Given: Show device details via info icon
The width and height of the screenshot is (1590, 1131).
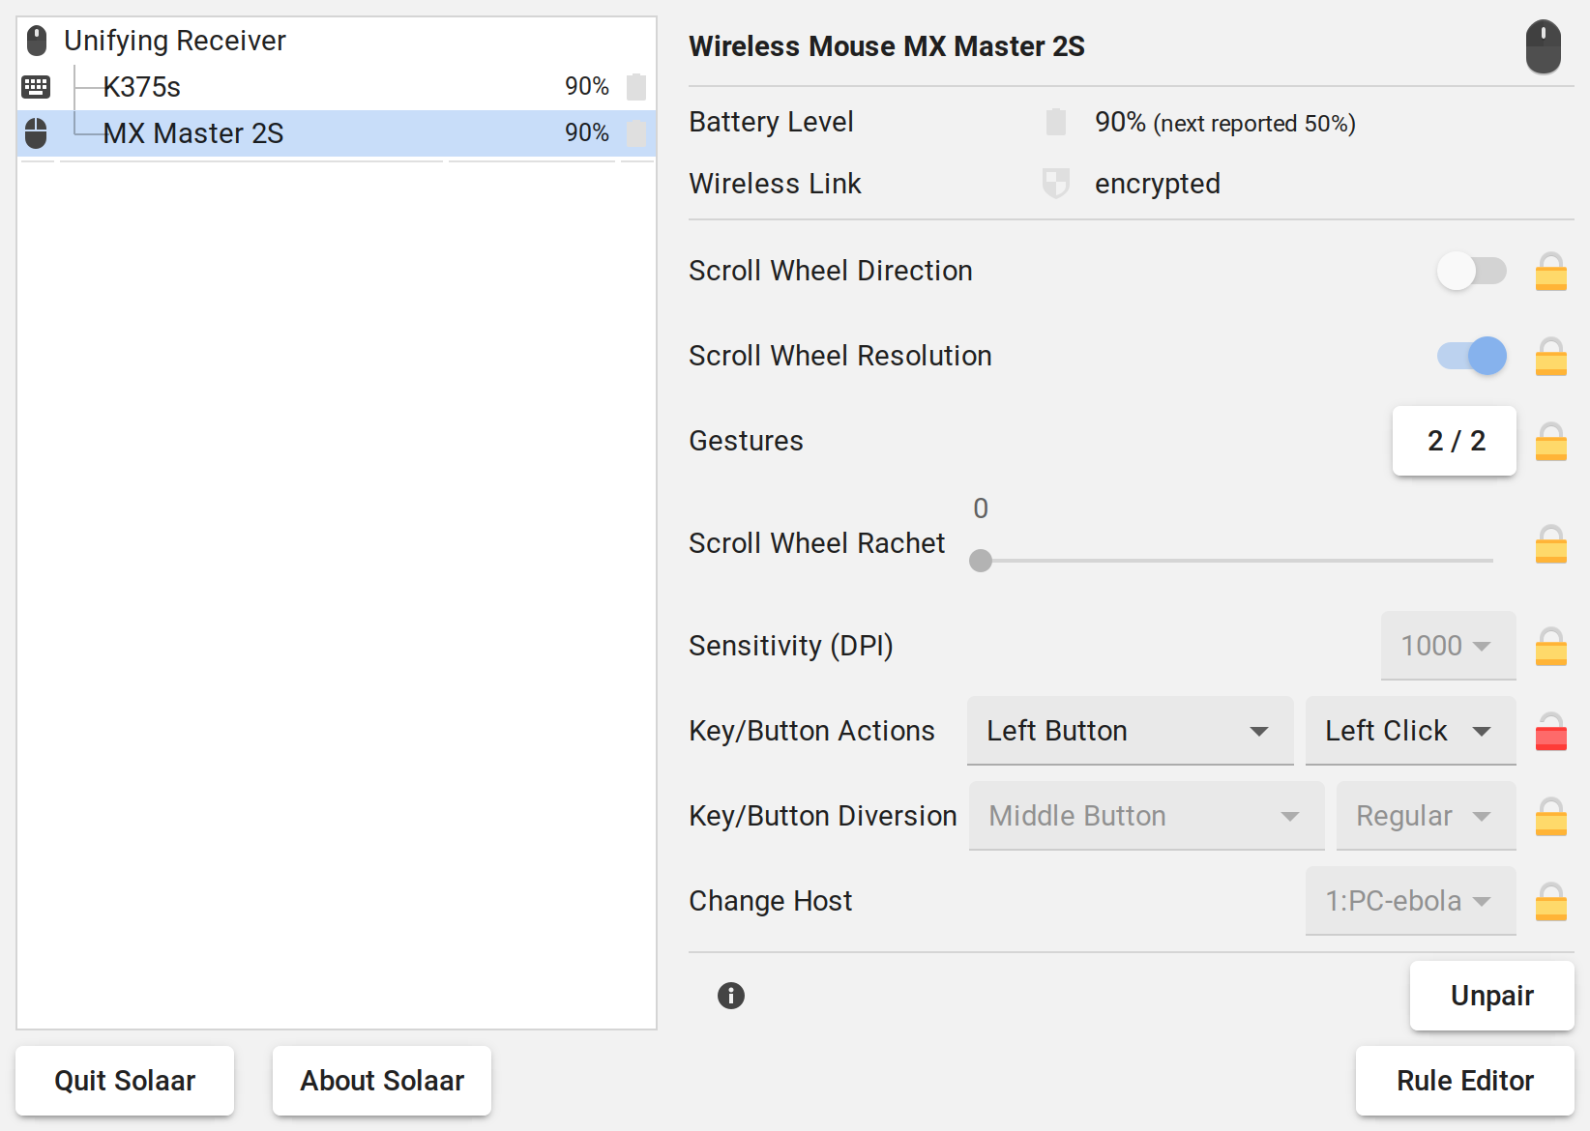Looking at the screenshot, I should [x=731, y=996].
